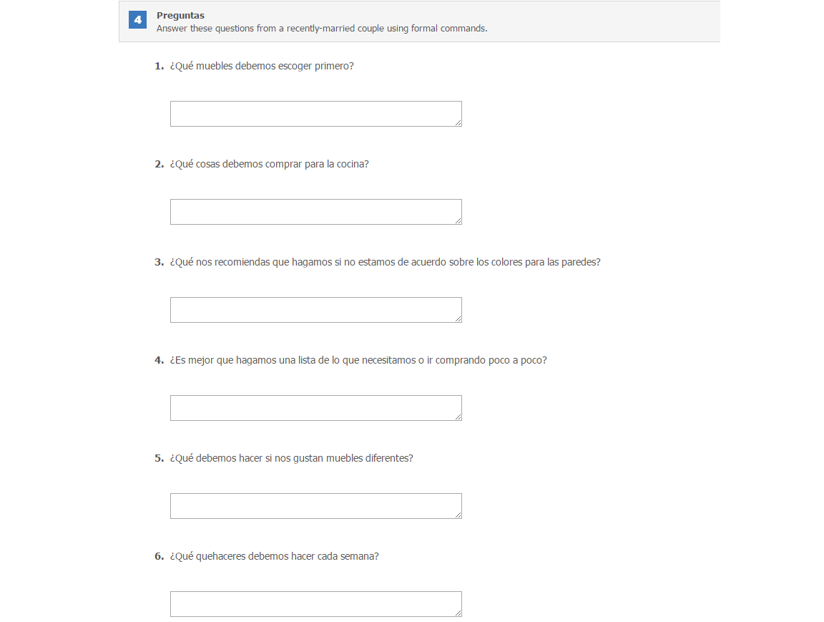Image resolution: width=824 pixels, height=622 pixels.
Task: Click the resize corner of question 3 textbox
Action: (458, 319)
